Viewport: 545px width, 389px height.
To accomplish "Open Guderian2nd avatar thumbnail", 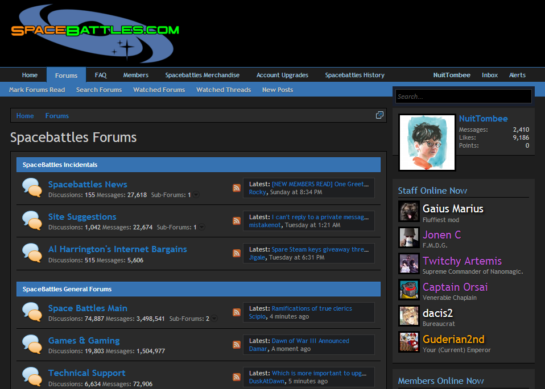I will (408, 342).
